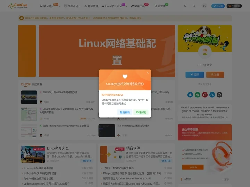Click the 随便看看 button in popup
Screen dimensions: 250x187
125,112
